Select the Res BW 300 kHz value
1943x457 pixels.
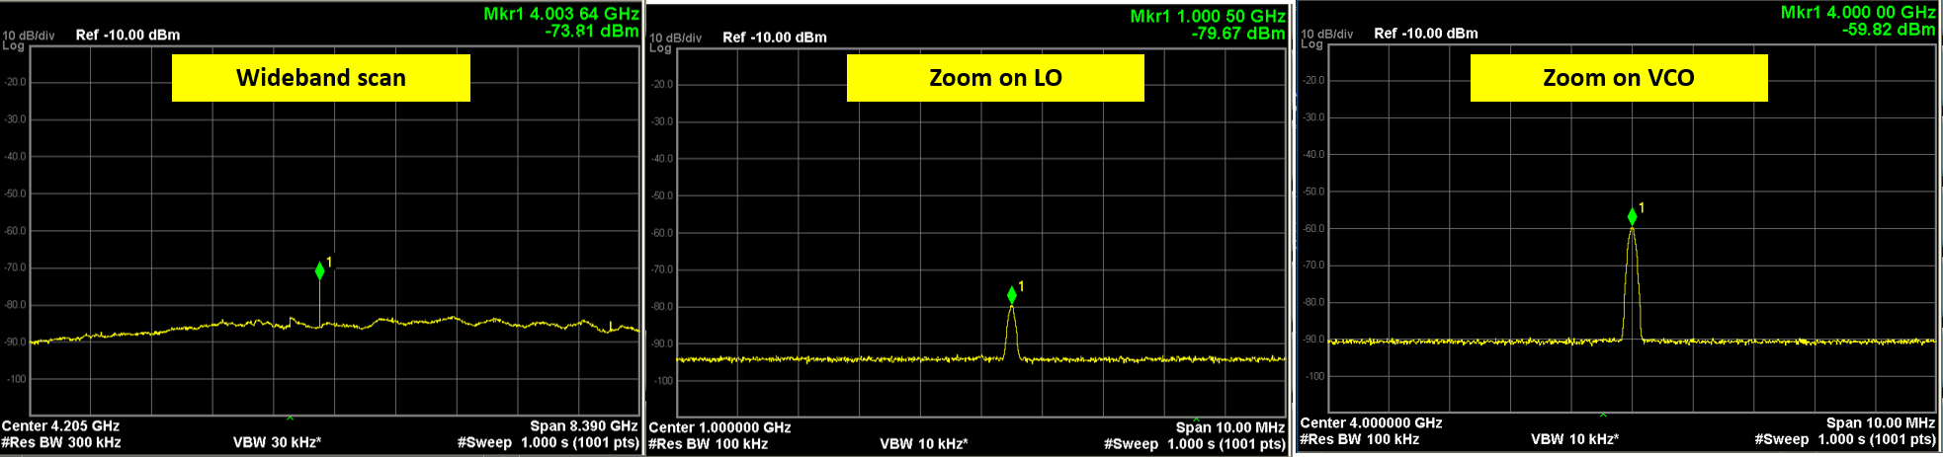pyautogui.click(x=61, y=442)
